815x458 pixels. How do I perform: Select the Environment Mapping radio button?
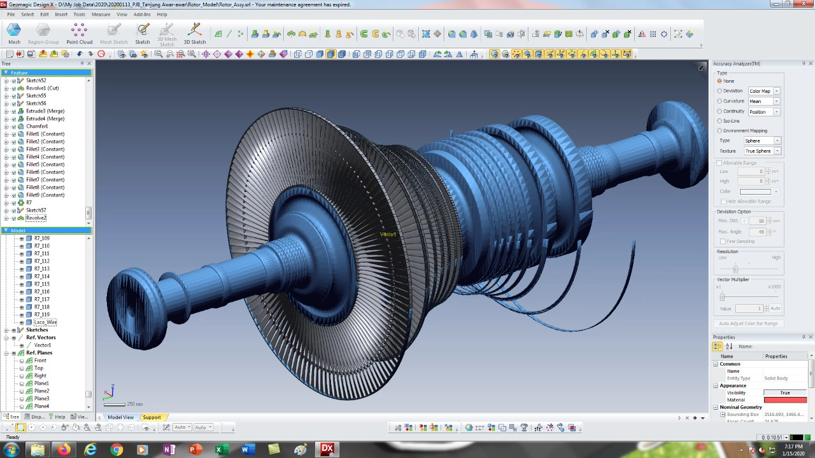tap(720, 130)
